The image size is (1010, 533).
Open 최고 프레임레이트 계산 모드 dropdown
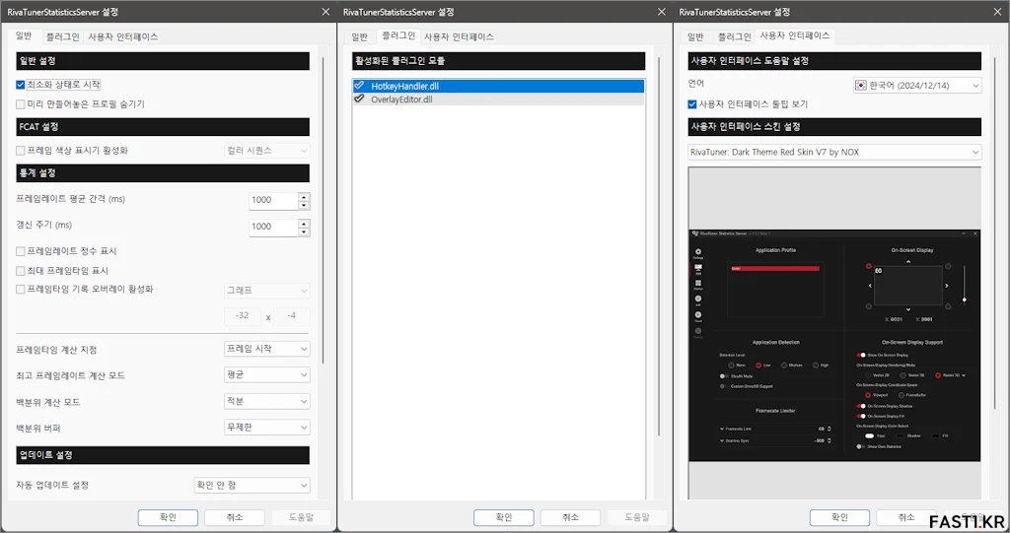[266, 374]
